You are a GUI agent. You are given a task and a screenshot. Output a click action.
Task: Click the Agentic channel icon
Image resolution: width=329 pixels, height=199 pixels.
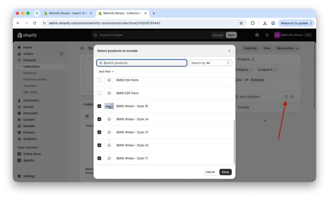pos(19,160)
